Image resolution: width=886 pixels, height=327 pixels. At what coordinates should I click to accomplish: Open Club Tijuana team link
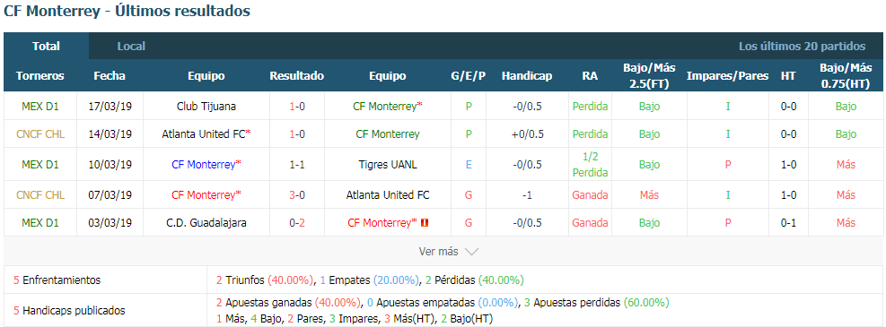coord(206,106)
